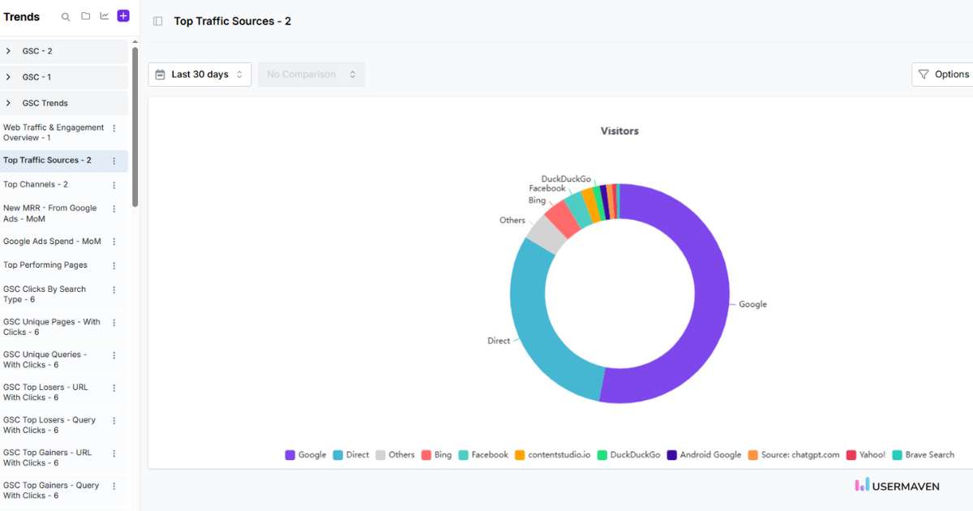Image resolution: width=973 pixels, height=511 pixels.
Task: Select Top Traffic Sources - 2 trend
Action: (x=47, y=161)
